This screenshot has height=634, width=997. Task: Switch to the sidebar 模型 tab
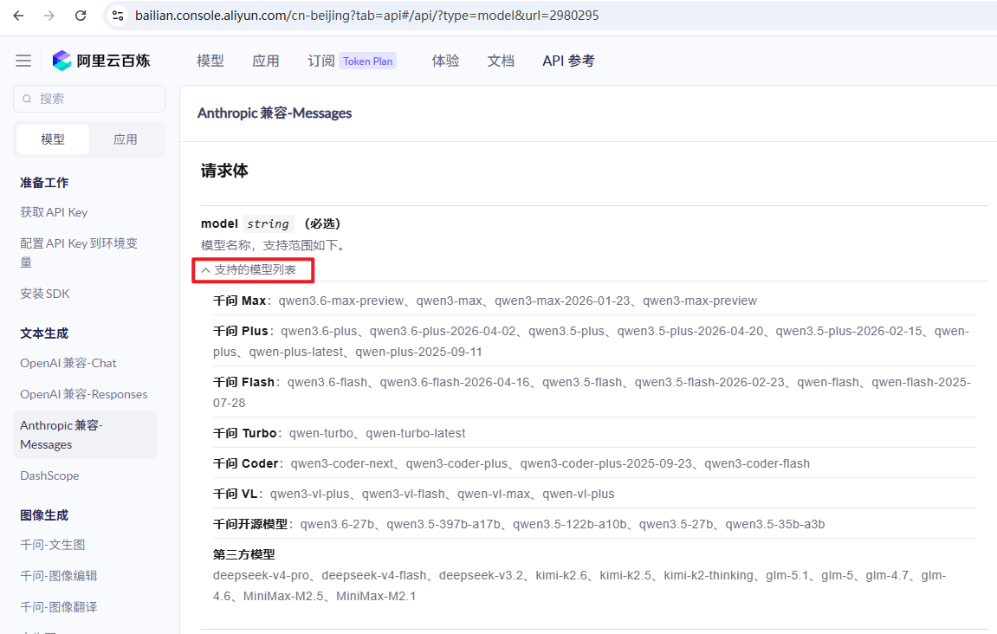[53, 139]
